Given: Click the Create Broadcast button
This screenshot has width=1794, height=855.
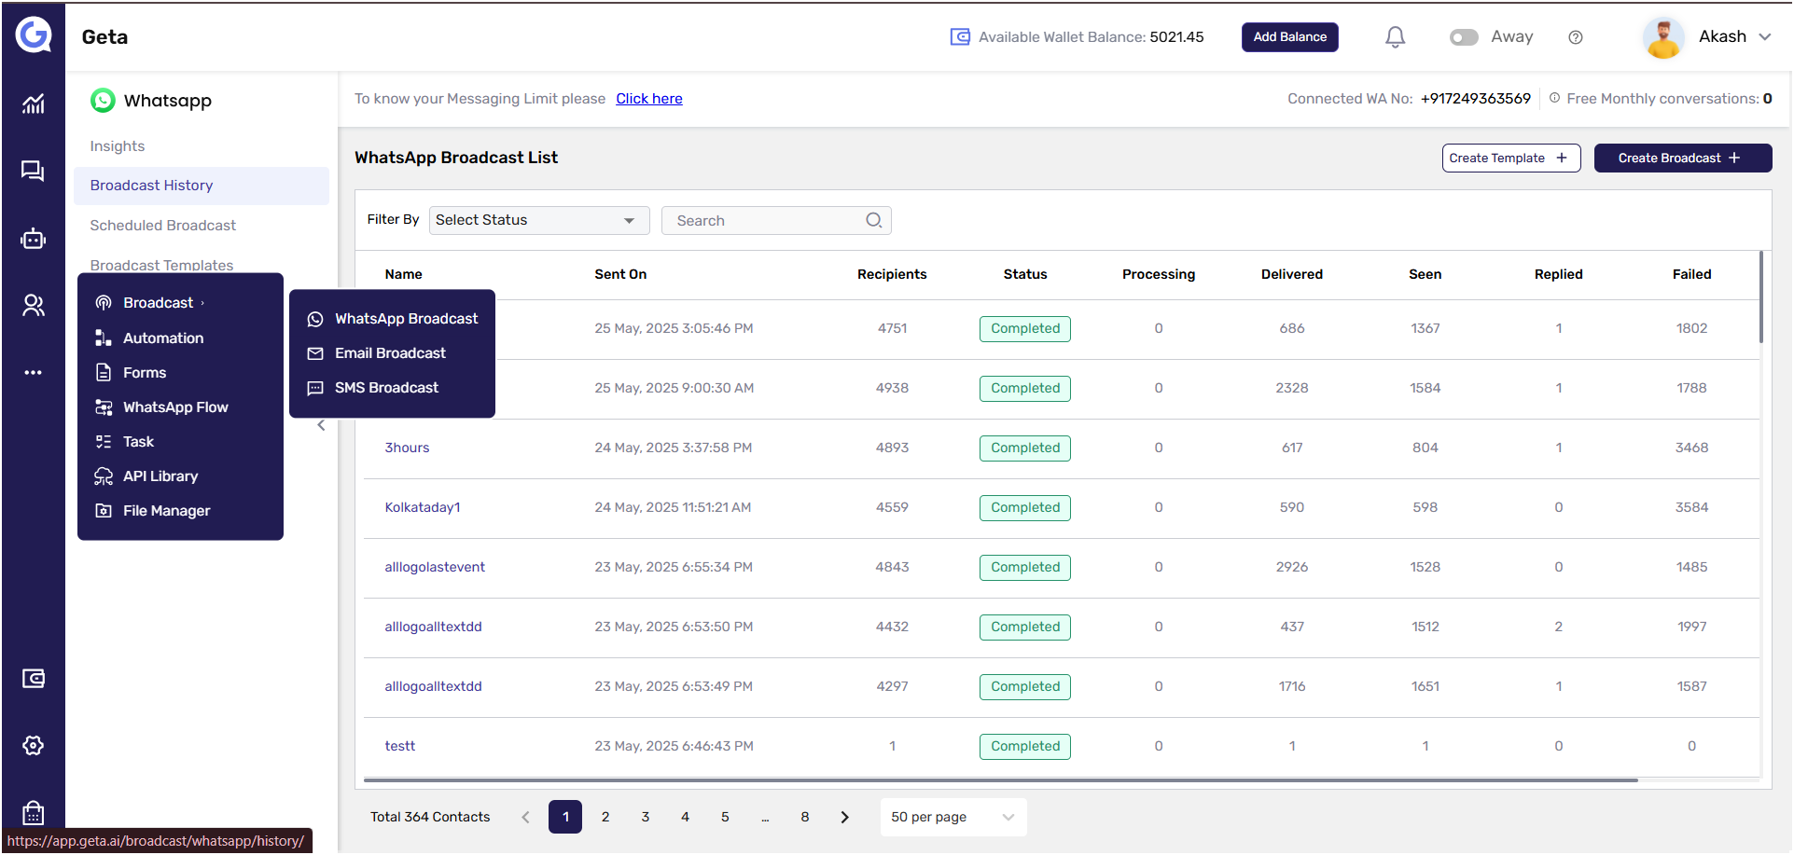Looking at the screenshot, I should (1682, 159).
